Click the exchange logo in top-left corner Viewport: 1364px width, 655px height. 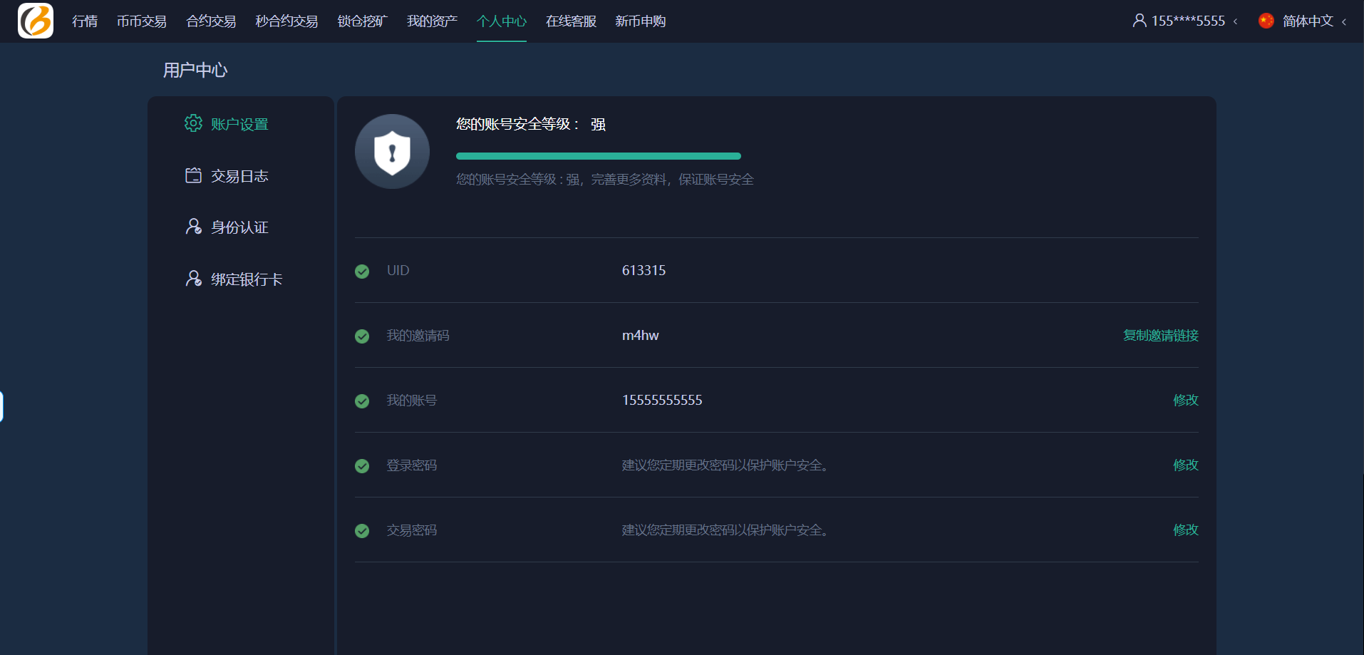click(x=36, y=21)
